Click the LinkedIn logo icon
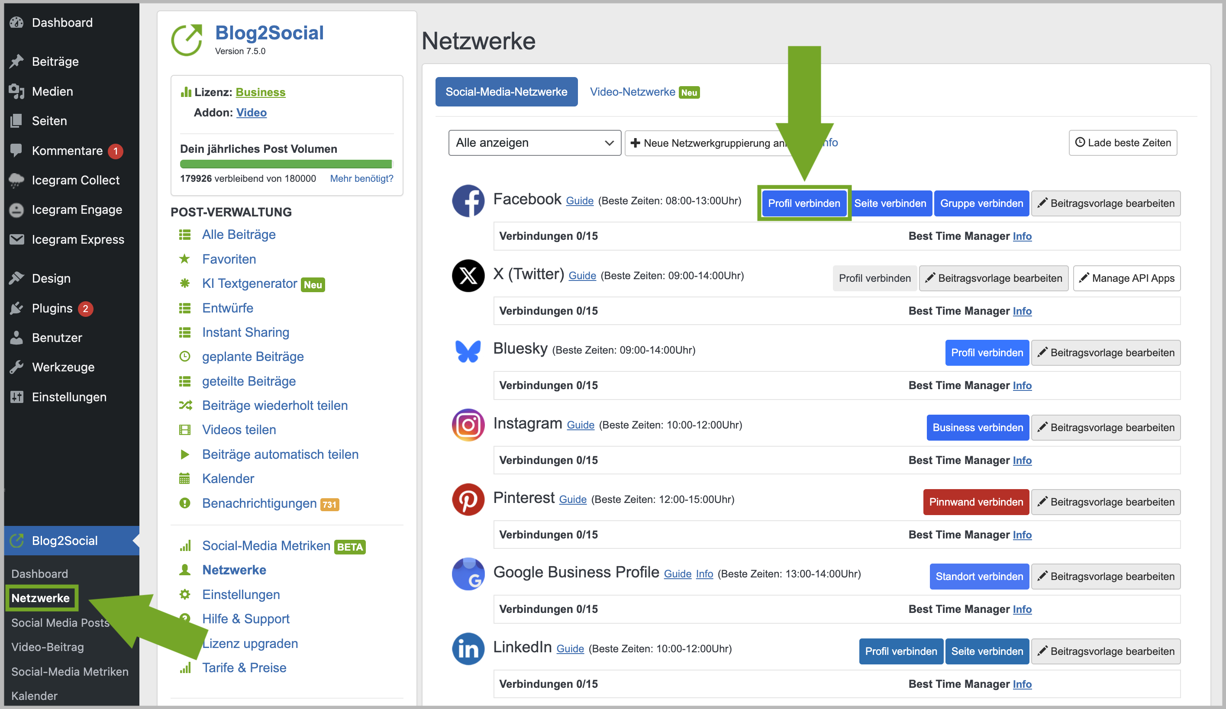Viewport: 1226px width, 709px height. coord(468,649)
